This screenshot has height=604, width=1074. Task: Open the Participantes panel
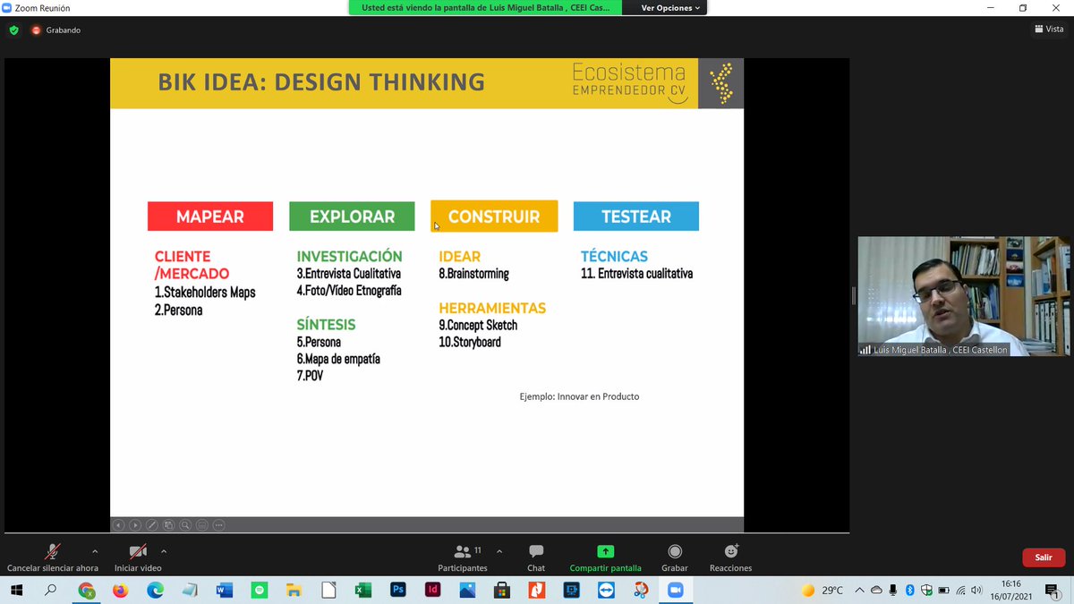pyautogui.click(x=463, y=557)
